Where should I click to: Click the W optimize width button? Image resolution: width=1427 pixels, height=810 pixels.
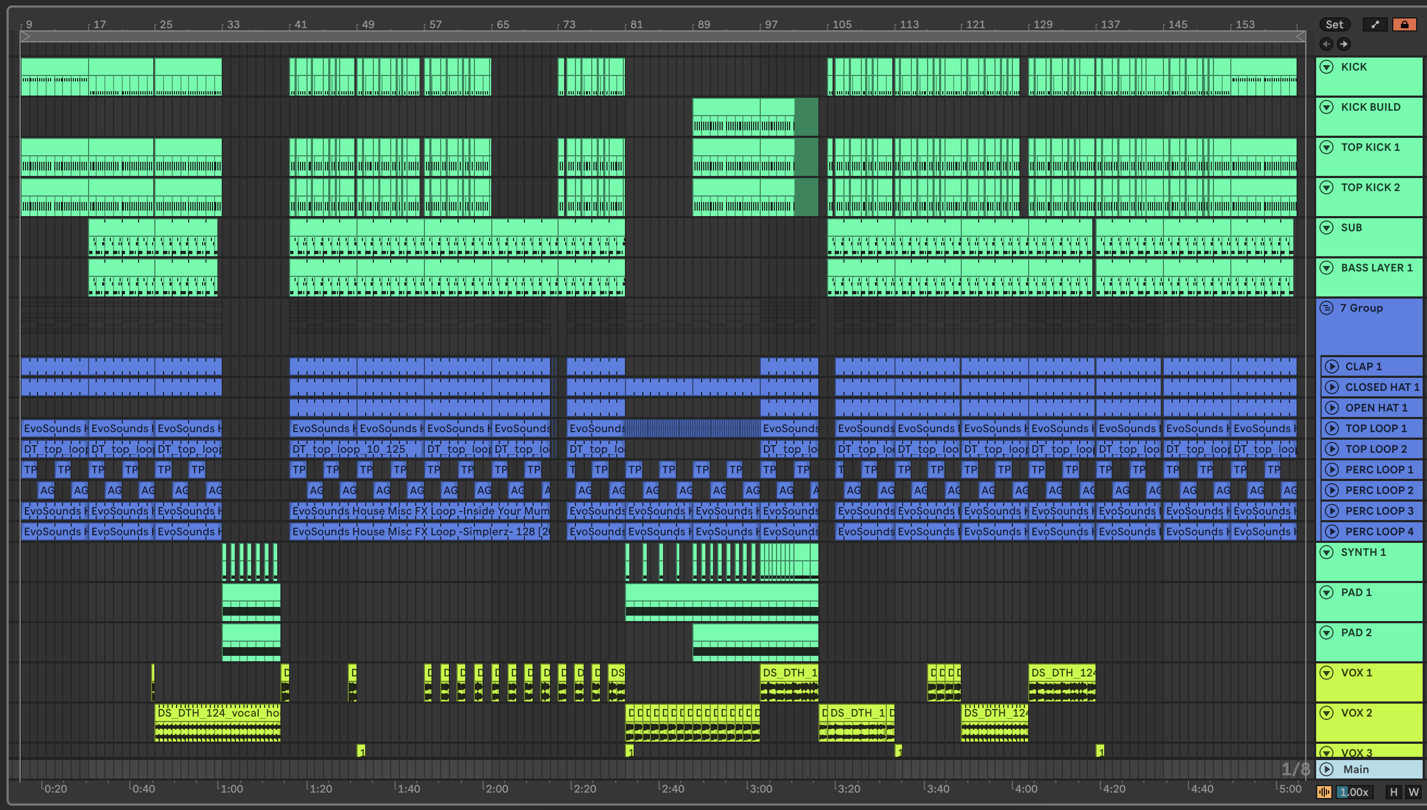(x=1413, y=792)
